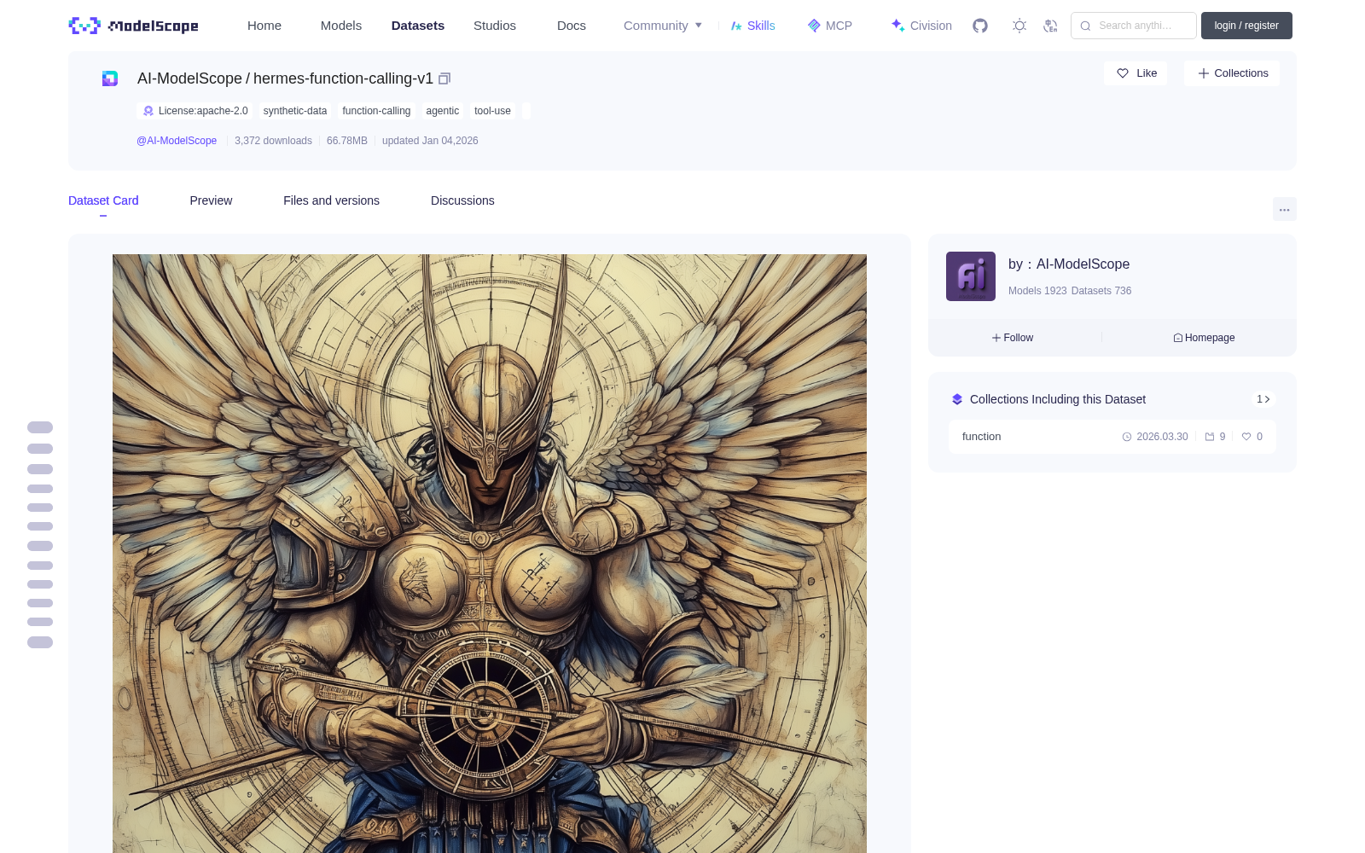Like this dataset
Viewport: 1365px width, 853px height.
[x=1136, y=73]
